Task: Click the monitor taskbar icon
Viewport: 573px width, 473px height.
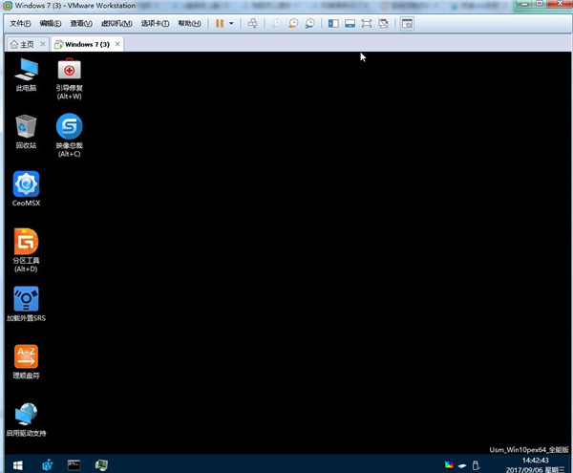Action: (x=101, y=465)
